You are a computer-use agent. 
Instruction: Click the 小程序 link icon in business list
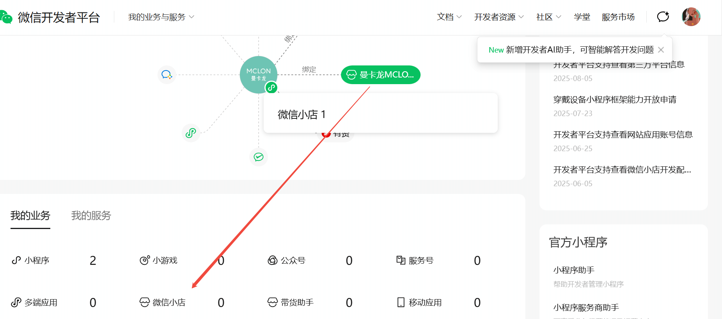tap(16, 260)
